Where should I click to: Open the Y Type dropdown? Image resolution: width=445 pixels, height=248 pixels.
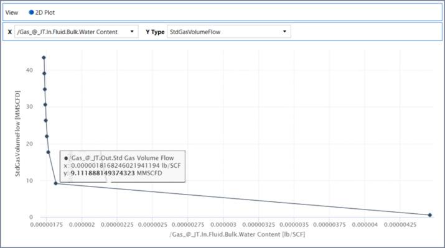tap(229, 32)
